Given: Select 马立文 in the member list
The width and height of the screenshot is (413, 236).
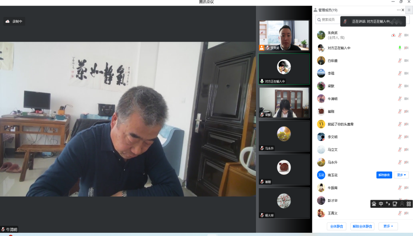Looking at the screenshot, I should pos(333,149).
